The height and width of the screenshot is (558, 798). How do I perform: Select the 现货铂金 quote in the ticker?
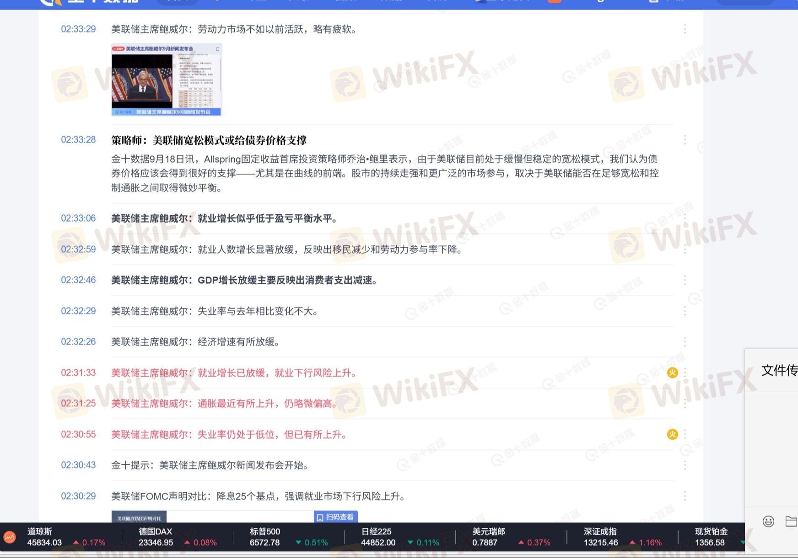(719, 537)
